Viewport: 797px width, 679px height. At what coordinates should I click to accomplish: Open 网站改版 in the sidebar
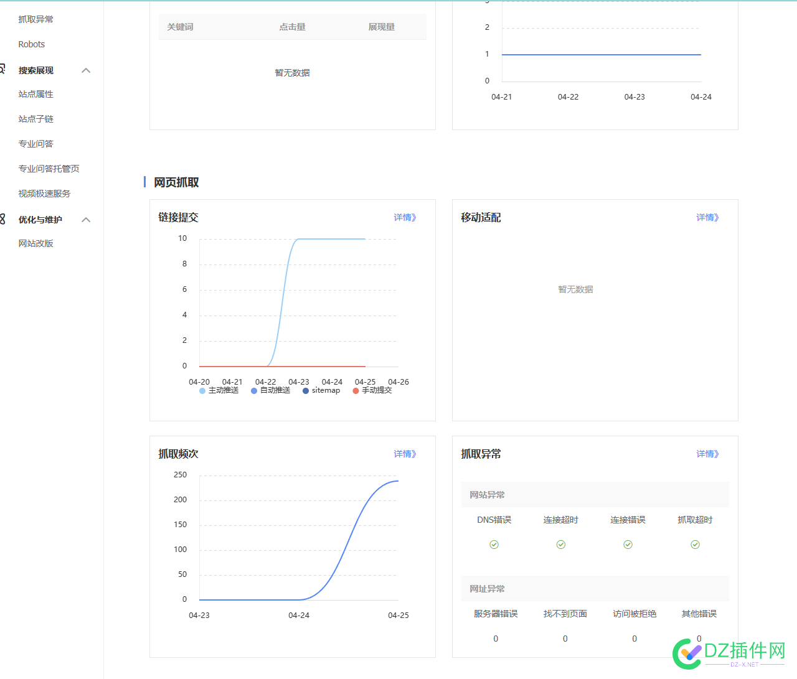pyautogui.click(x=35, y=243)
